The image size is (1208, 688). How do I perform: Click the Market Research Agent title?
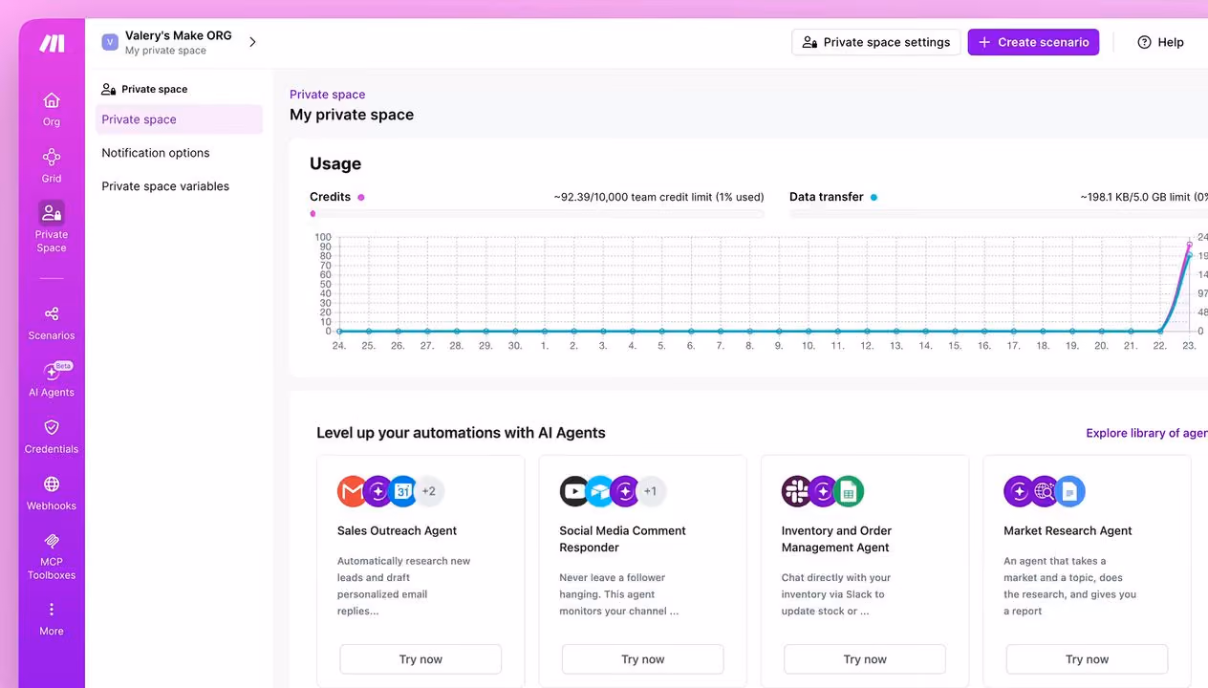1068,531
